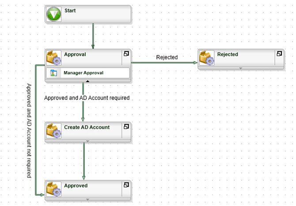Open the Rejected activity window toggle
The height and width of the screenshot is (206, 296).
279,53
